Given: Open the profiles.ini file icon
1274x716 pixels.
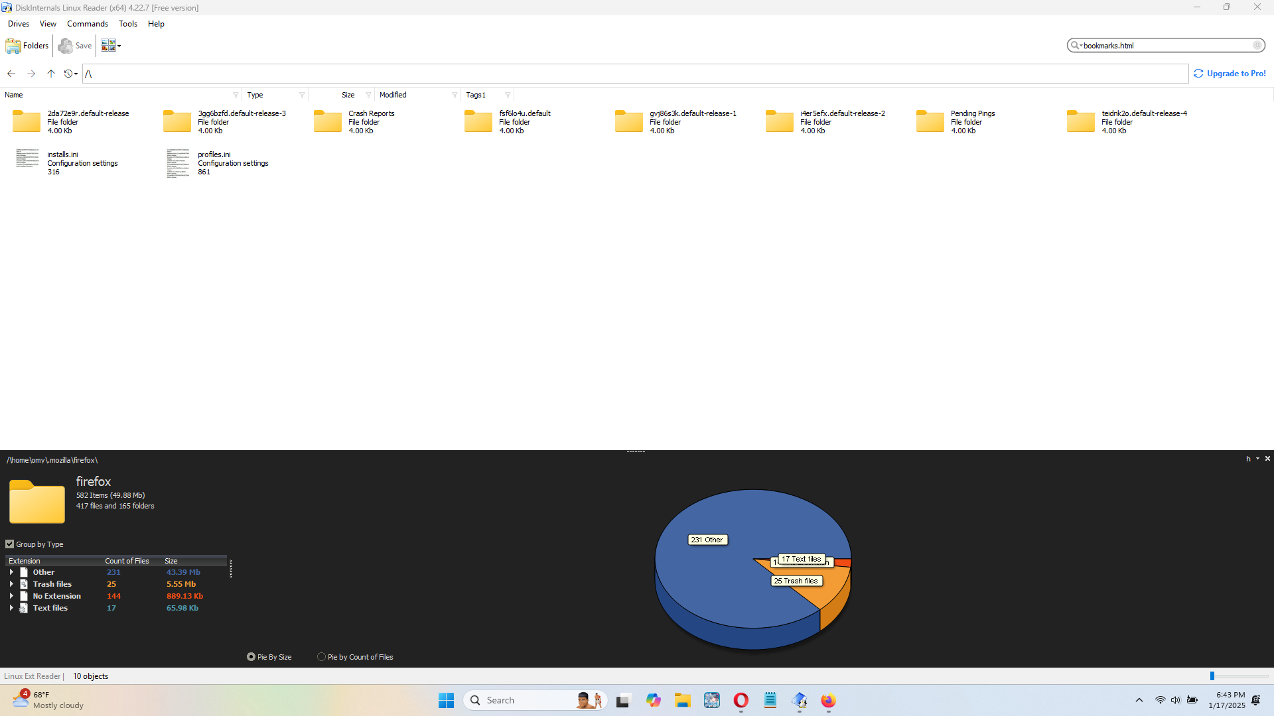Looking at the screenshot, I should click(x=178, y=163).
